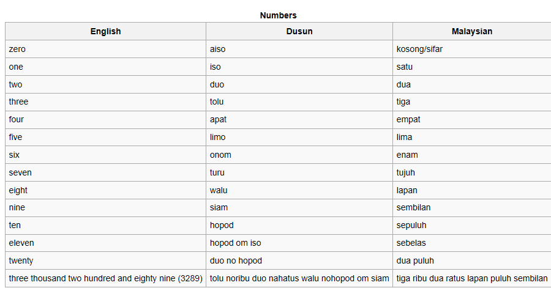
Task: Click the "Malaysian" column header
Action: 471,31
